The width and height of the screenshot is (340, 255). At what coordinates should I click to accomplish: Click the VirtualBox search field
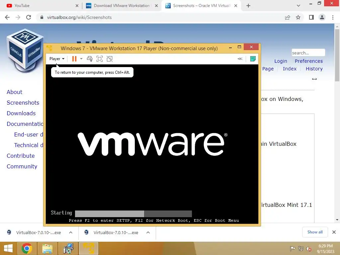pyautogui.click(x=308, y=53)
